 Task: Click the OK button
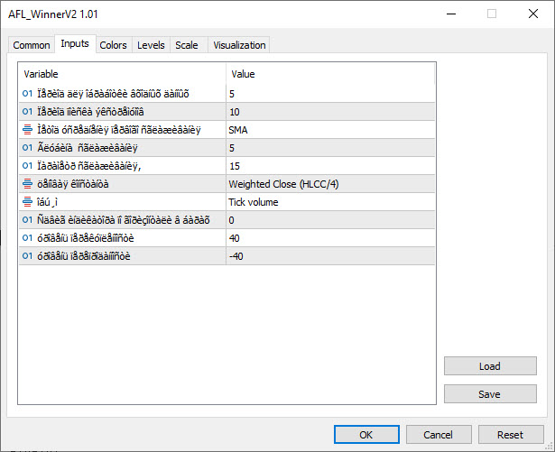(366, 434)
